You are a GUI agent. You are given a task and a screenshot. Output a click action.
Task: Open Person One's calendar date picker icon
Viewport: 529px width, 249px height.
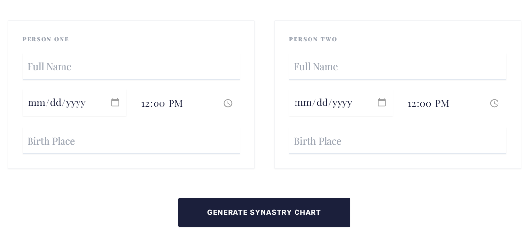(x=115, y=103)
